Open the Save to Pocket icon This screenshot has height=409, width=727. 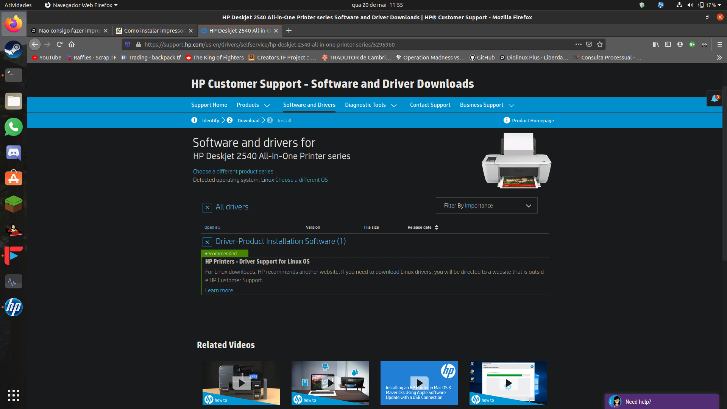point(589,44)
